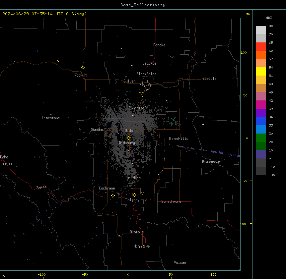The width and height of the screenshot is (286, 279).
Task: Select the red 60–65 dBZ color swatch
Action: point(261,47)
